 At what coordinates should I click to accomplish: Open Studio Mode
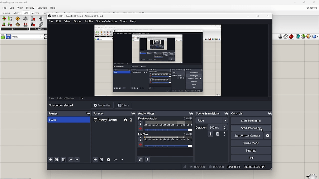point(251,143)
